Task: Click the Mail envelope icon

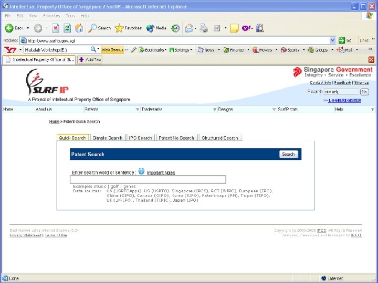Action: tap(189, 28)
